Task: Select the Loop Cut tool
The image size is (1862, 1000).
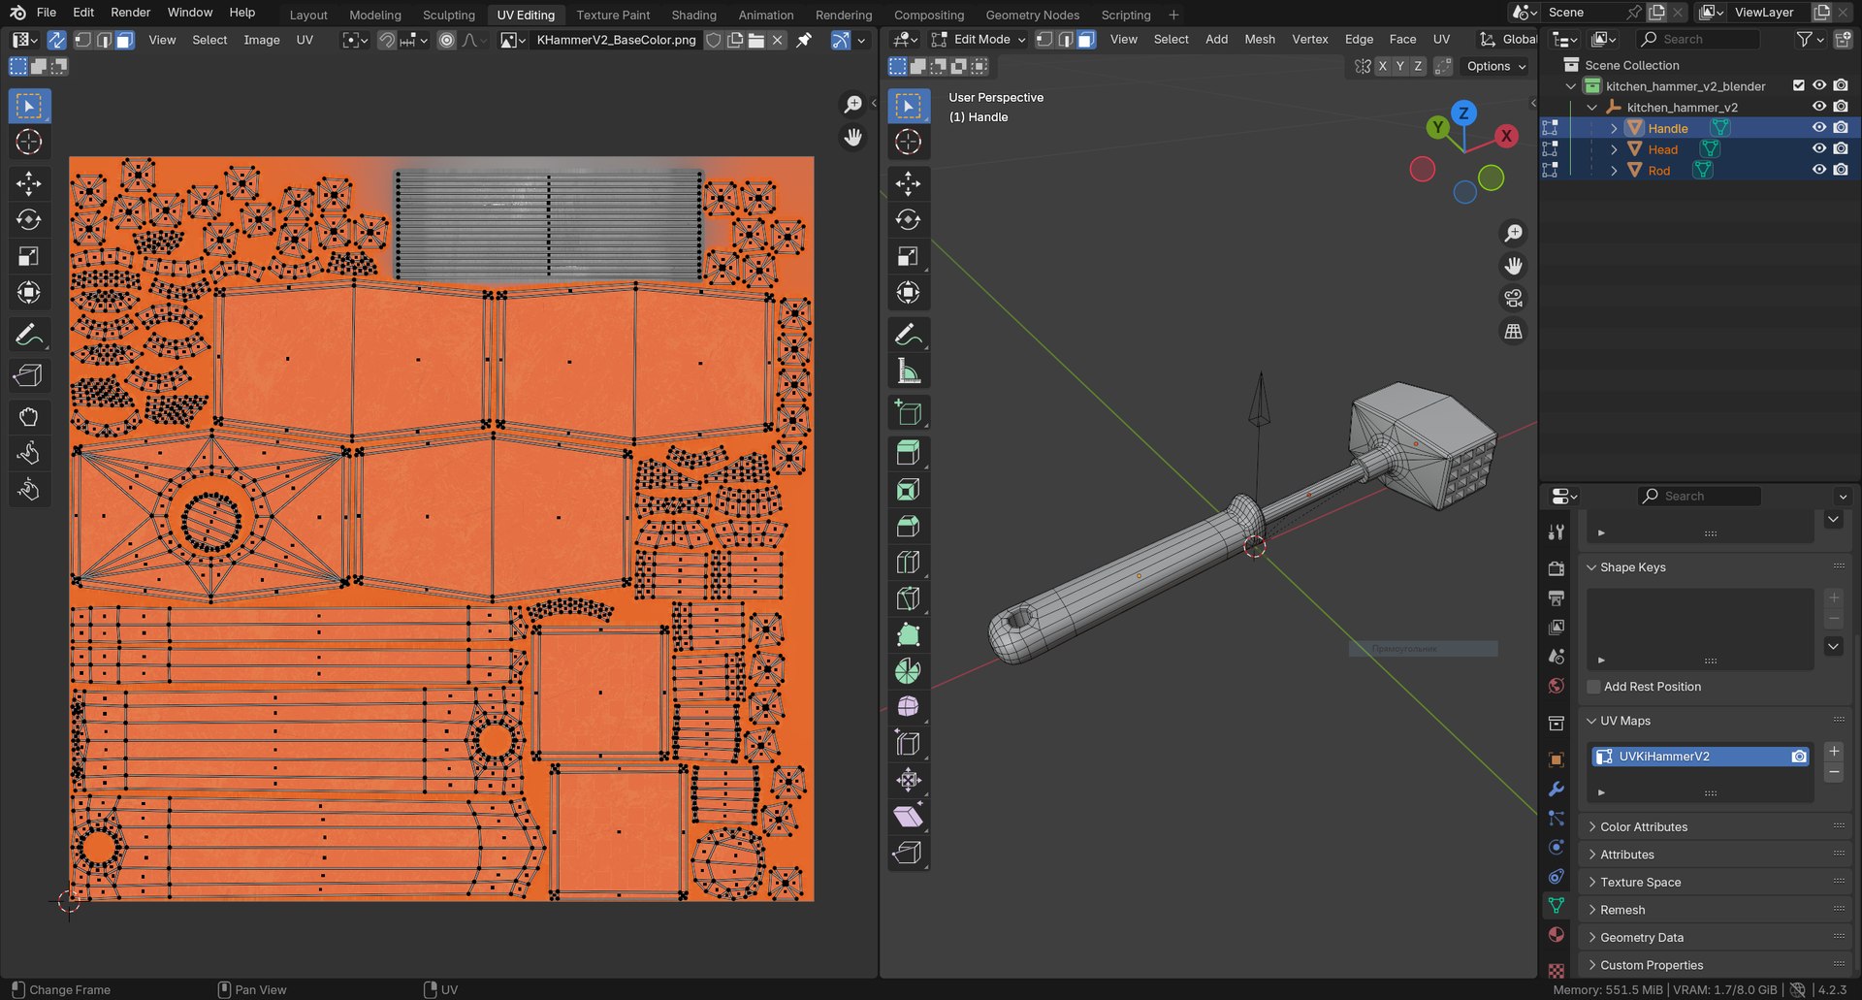Action: pyautogui.click(x=909, y=563)
